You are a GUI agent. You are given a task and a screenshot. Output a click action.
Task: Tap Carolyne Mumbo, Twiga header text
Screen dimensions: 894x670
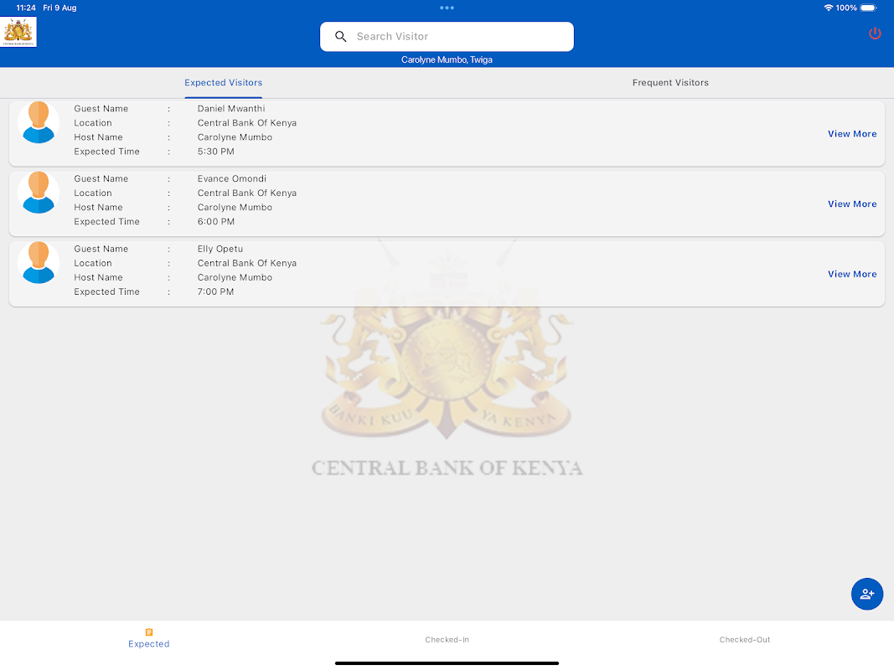(447, 59)
